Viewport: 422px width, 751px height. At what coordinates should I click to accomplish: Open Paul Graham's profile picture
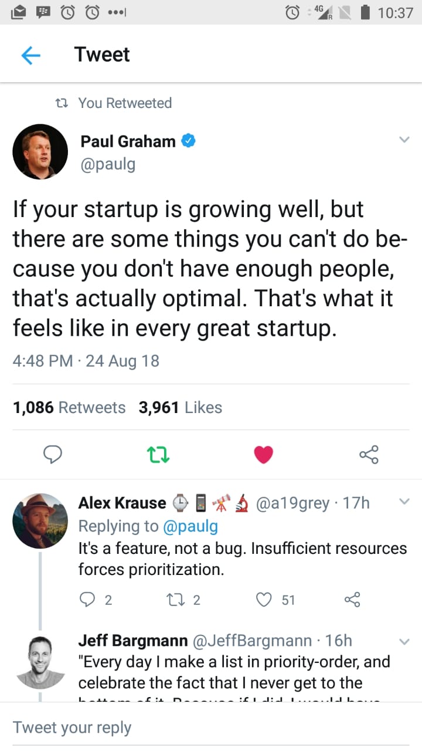40,151
